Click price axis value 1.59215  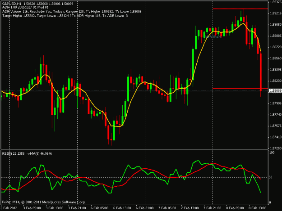coord(276,13)
